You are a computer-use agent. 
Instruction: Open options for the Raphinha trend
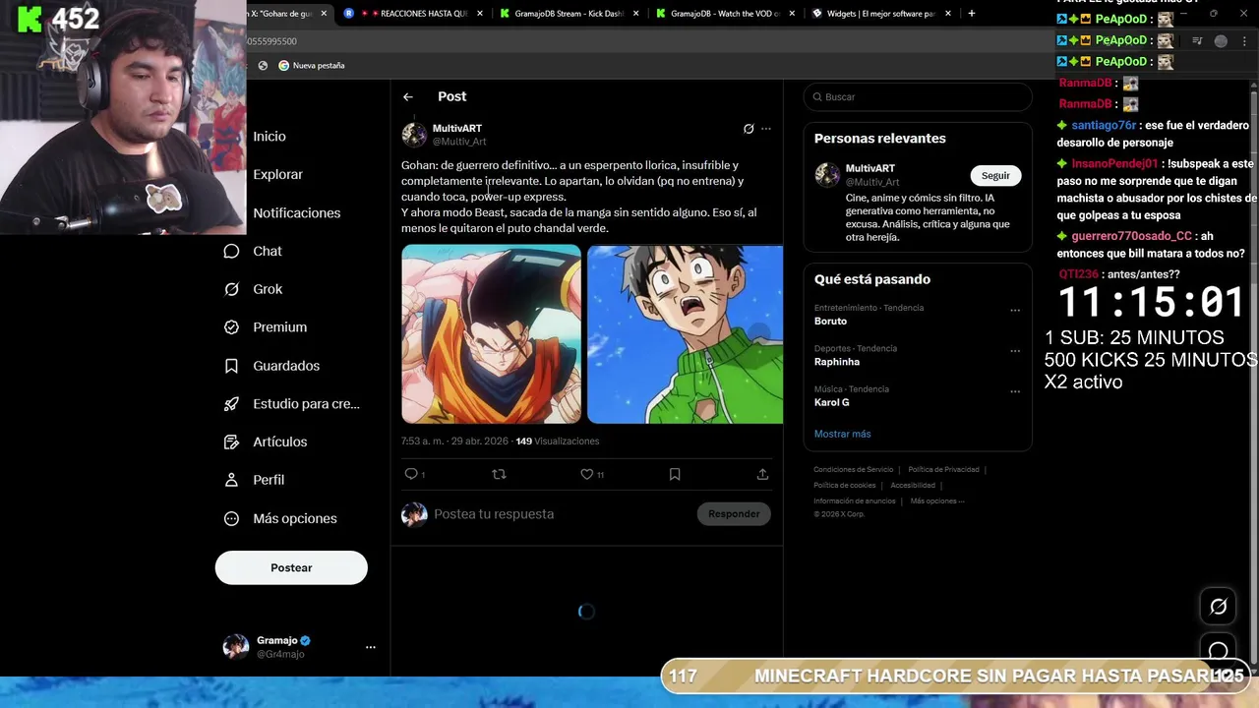[1015, 351]
